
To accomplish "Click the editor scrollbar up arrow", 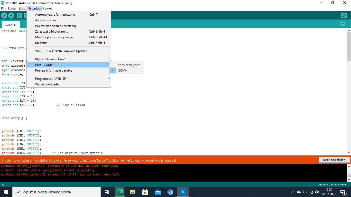I will coord(349,30).
